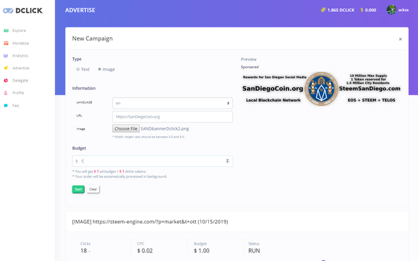The height and width of the screenshot is (261, 418).
Task: Click the SanDiegoCoin banner preview image
Action: click(321, 89)
